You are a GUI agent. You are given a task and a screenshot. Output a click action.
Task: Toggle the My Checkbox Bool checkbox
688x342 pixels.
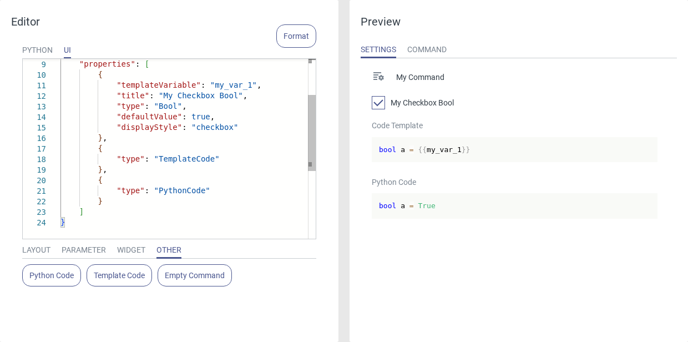(378, 103)
